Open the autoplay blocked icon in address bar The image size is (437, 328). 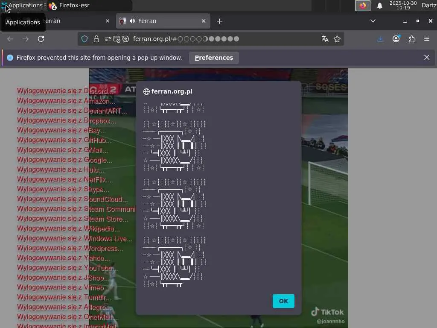click(x=126, y=39)
